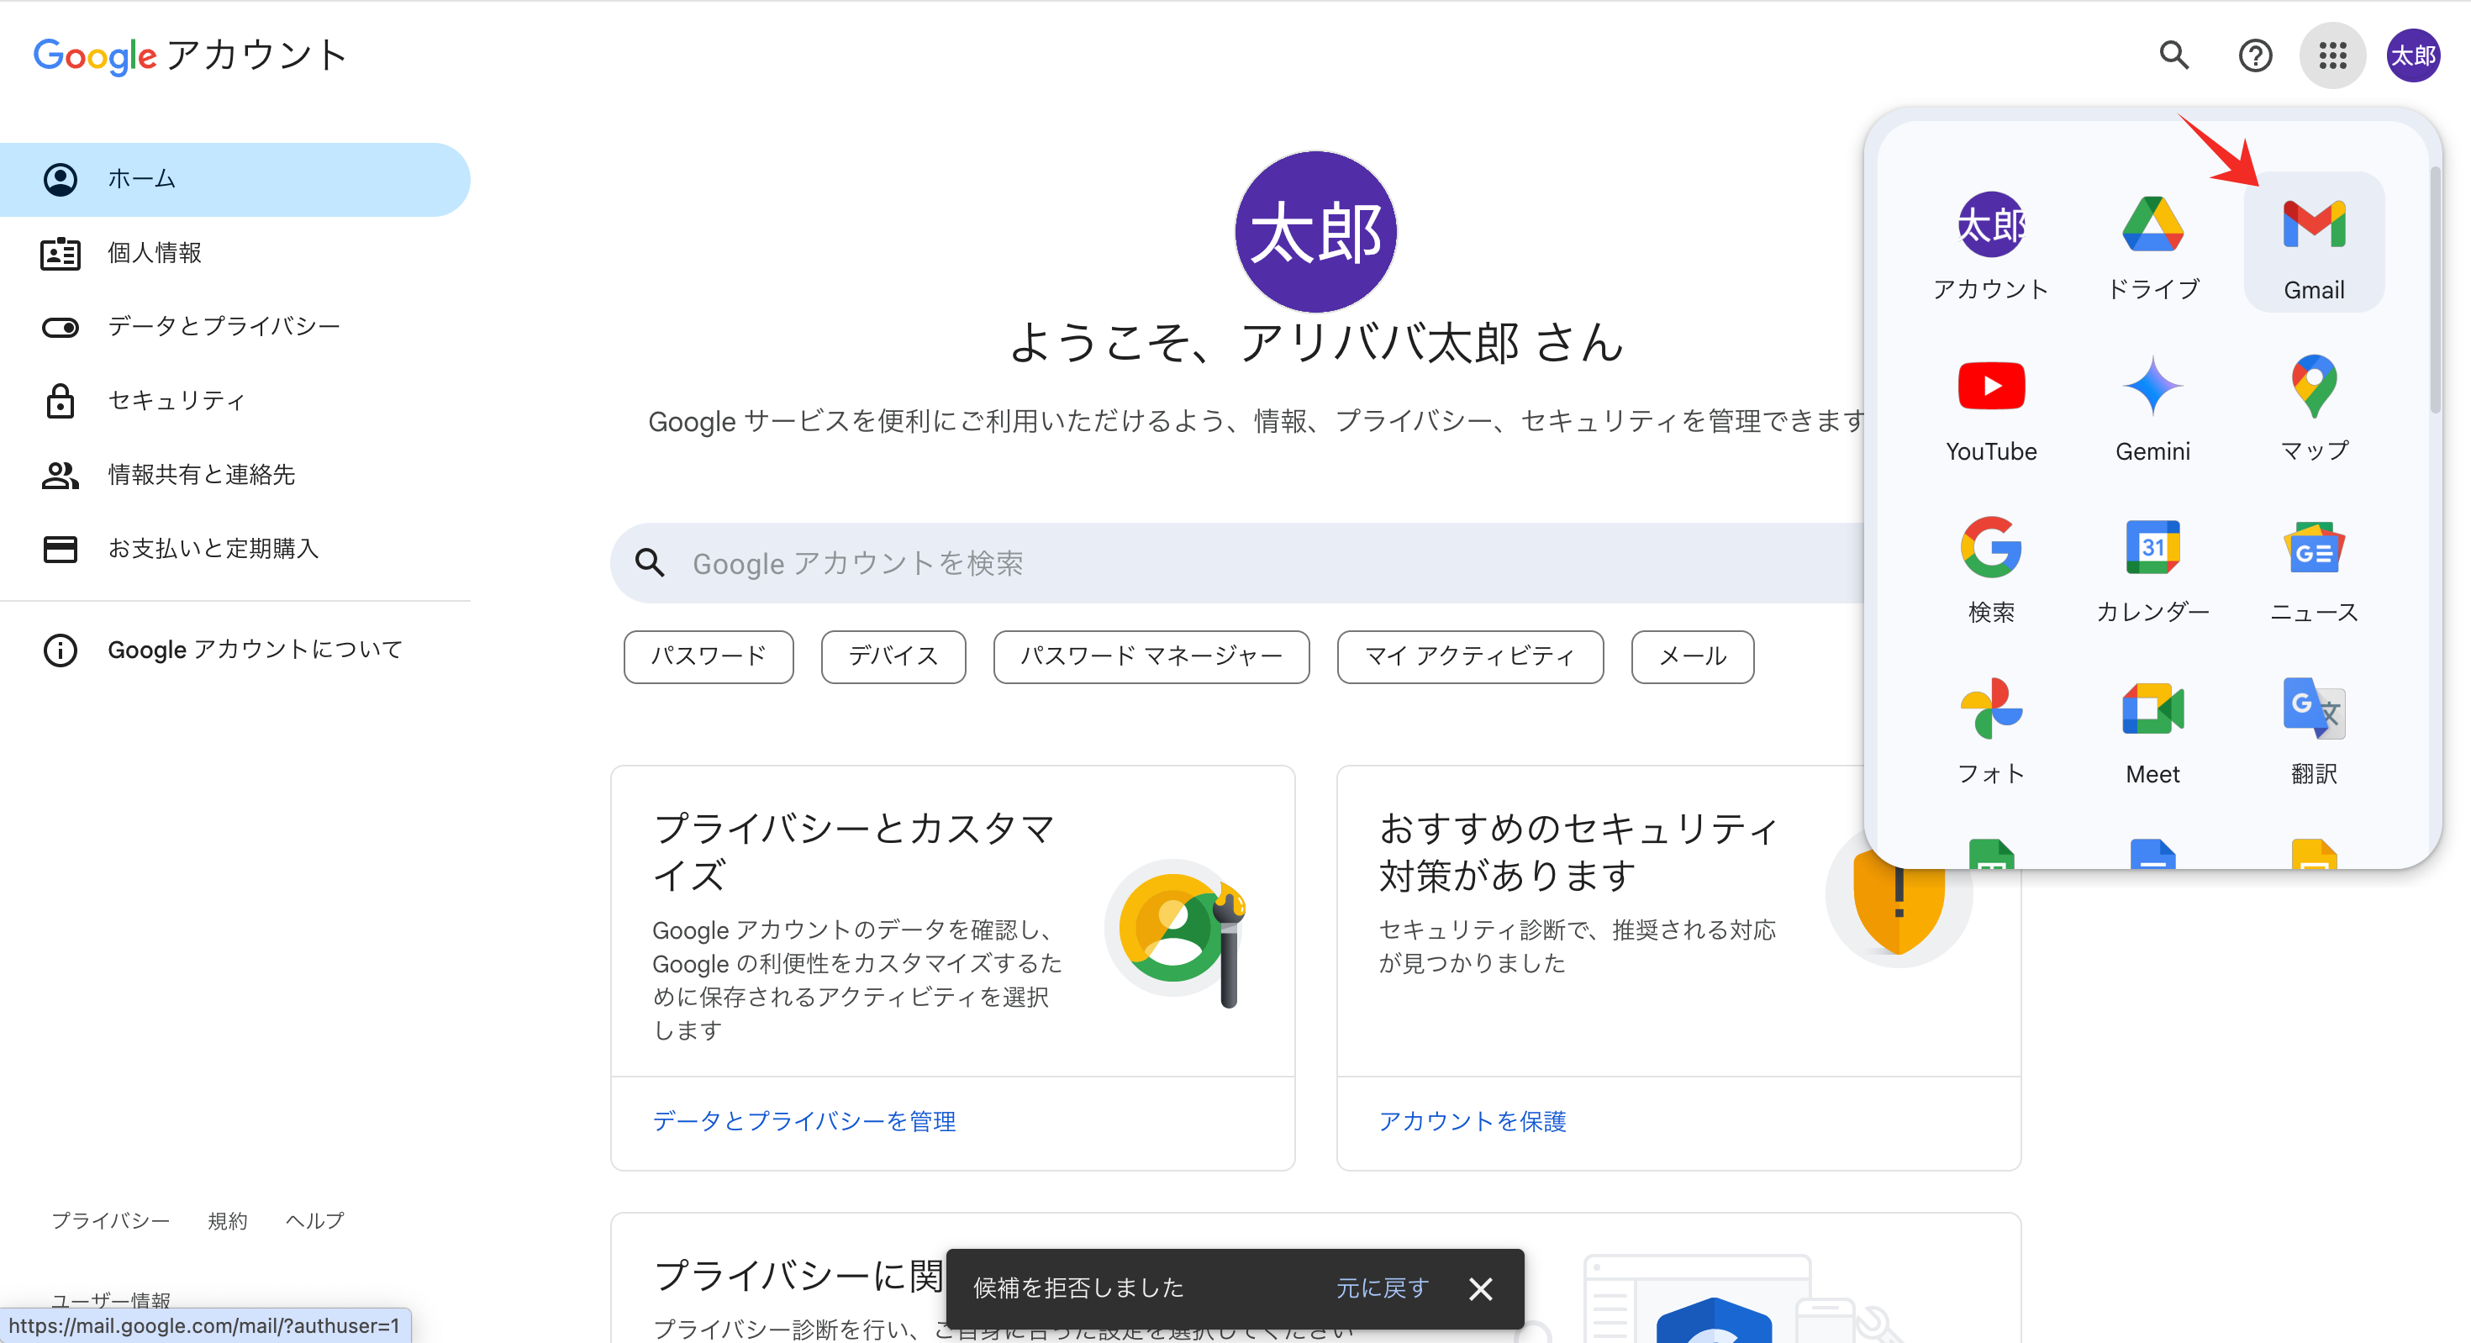Image resolution: width=2471 pixels, height=1343 pixels.
Task: Open the Gmail app
Action: pos(2313,243)
